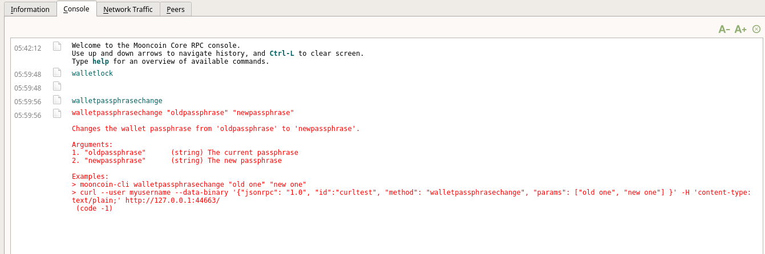Decrease console font size with A- icon
This screenshot has height=254, width=765.
(x=724, y=29)
